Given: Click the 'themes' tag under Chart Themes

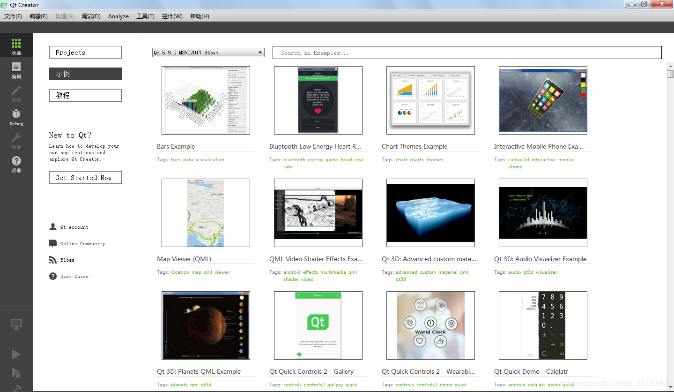Looking at the screenshot, I should click(x=434, y=159).
